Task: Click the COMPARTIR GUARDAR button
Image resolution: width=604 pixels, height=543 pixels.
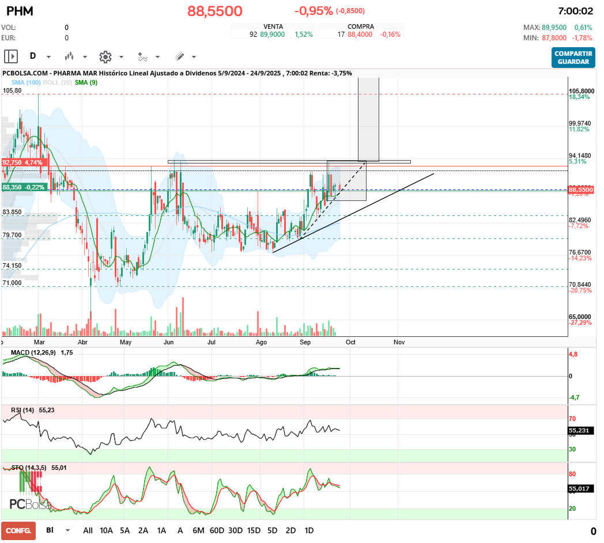Action: tap(573, 58)
